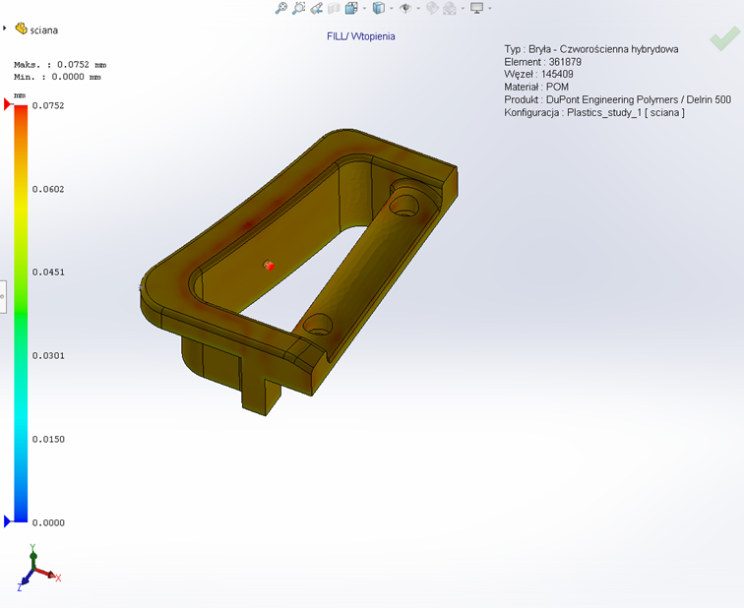Viewport: 744px width, 608px height.
Task: Click the Display Style icon
Action: point(378,8)
